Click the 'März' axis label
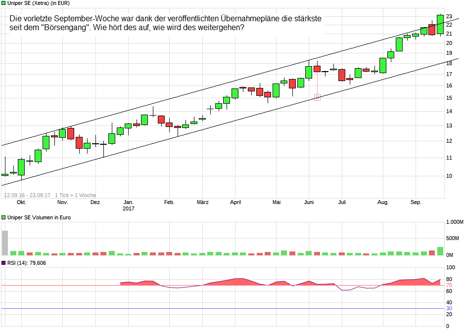 (202, 202)
